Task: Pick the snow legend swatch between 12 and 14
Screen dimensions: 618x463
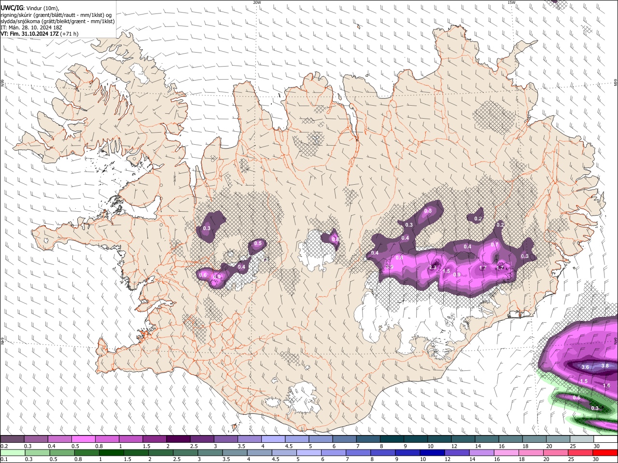Action: 463,439
